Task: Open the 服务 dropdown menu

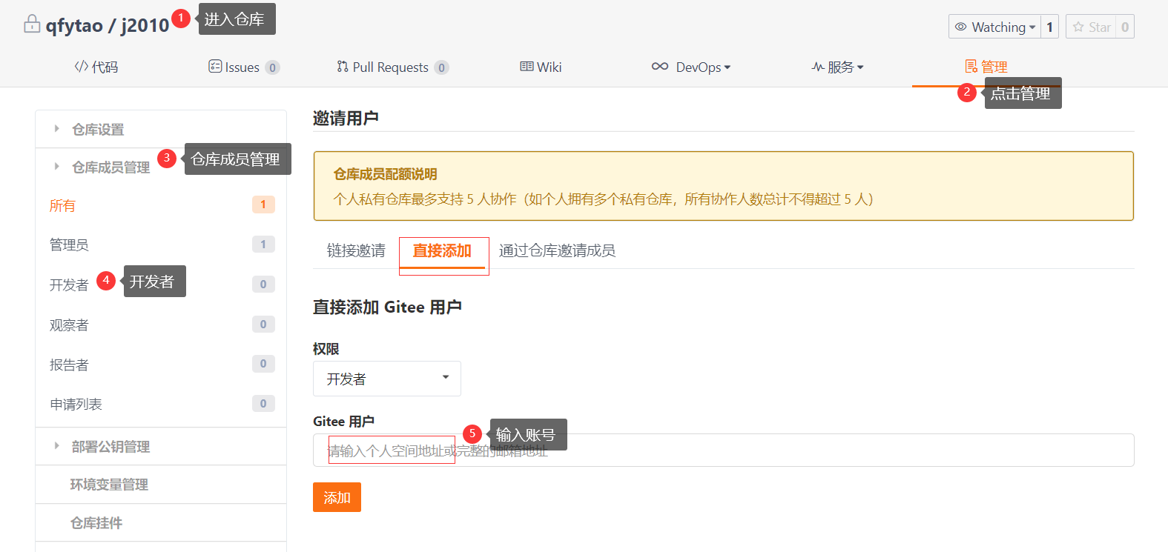Action: coord(838,67)
